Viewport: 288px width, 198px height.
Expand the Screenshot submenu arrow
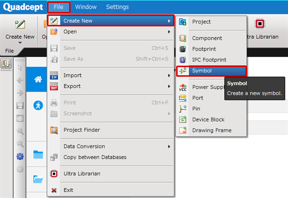click(x=169, y=114)
